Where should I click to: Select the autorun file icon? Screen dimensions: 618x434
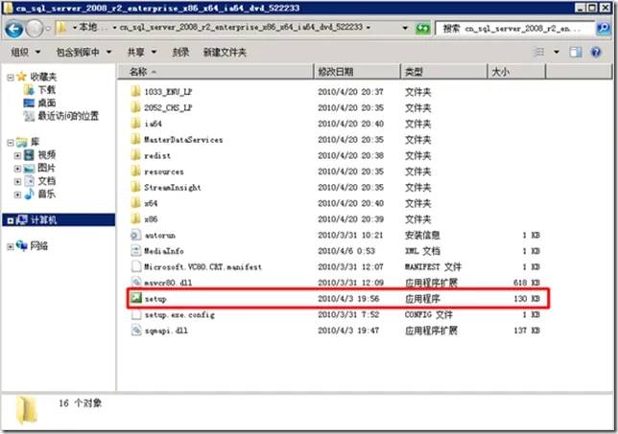pyautogui.click(x=135, y=235)
